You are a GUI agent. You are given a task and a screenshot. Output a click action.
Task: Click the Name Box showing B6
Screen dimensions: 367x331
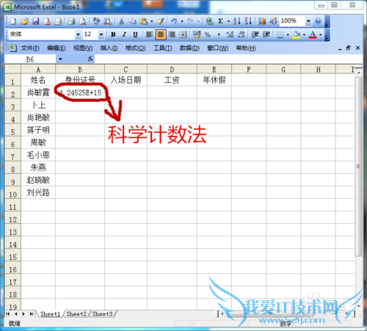tap(30, 59)
